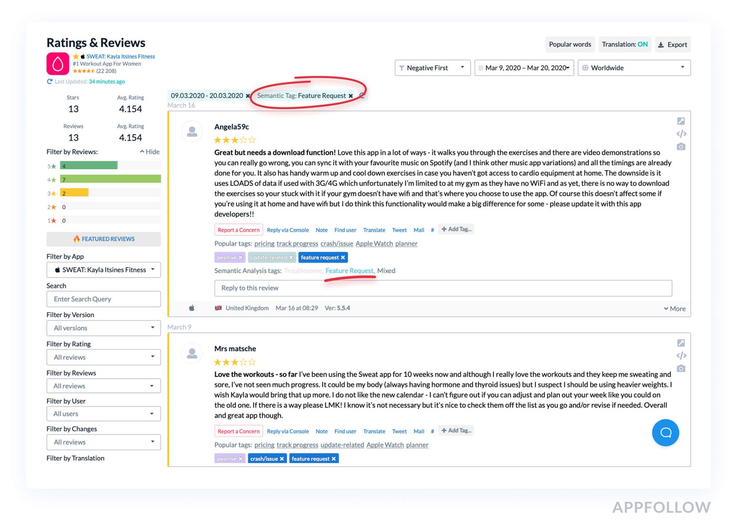
Task: Remove positive tag from Mrs matsche review
Action: point(241,459)
